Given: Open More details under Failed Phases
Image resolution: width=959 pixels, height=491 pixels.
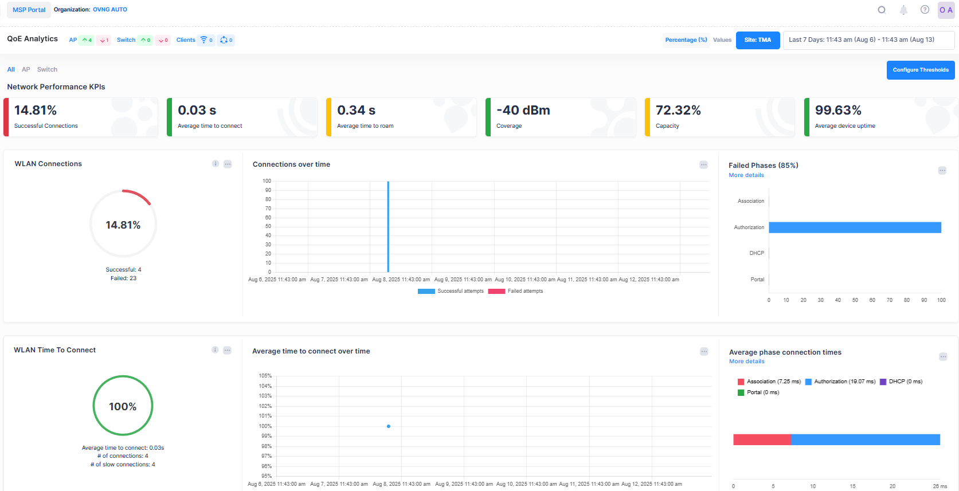Looking at the screenshot, I should click(x=746, y=175).
